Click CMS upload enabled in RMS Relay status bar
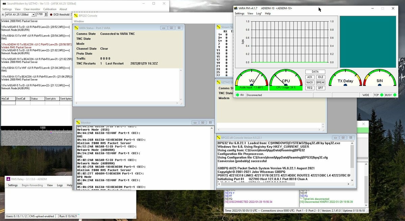The image size is (405, 221). (x=41, y=216)
